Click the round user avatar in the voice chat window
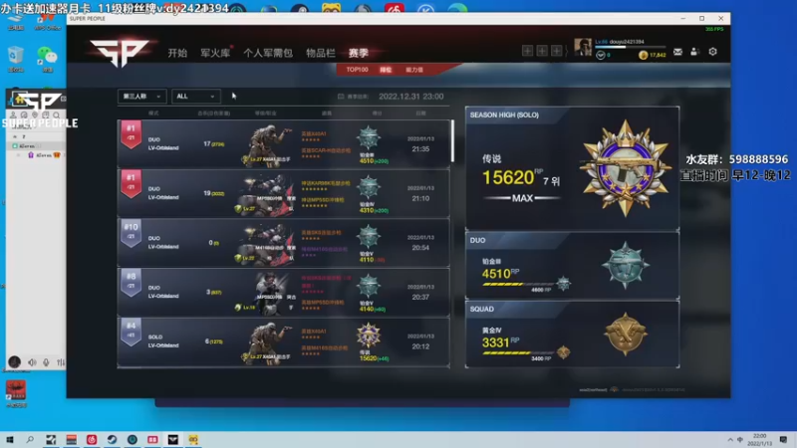This screenshot has width=797, height=448. [14, 361]
